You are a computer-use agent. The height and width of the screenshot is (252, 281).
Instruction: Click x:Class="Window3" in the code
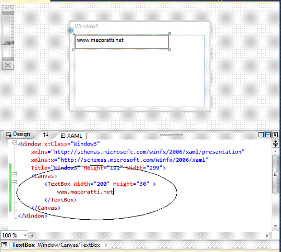pos(72,144)
